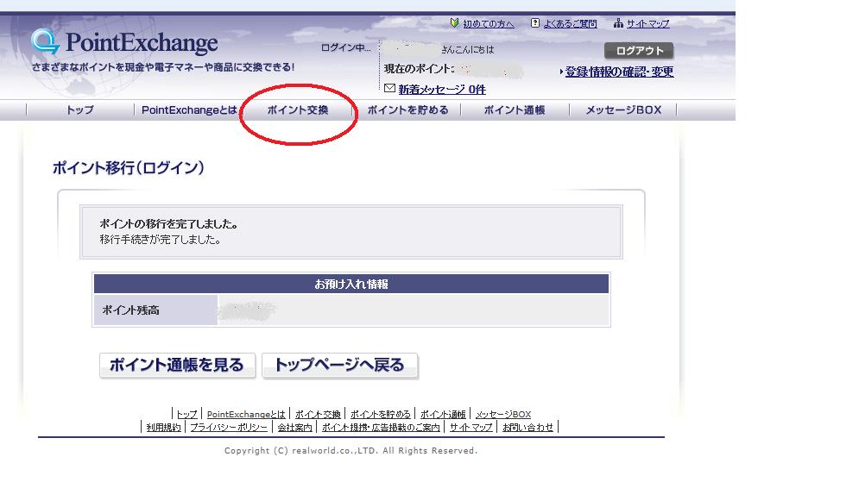Go to ポイントを貯める in navigation bar

(407, 110)
